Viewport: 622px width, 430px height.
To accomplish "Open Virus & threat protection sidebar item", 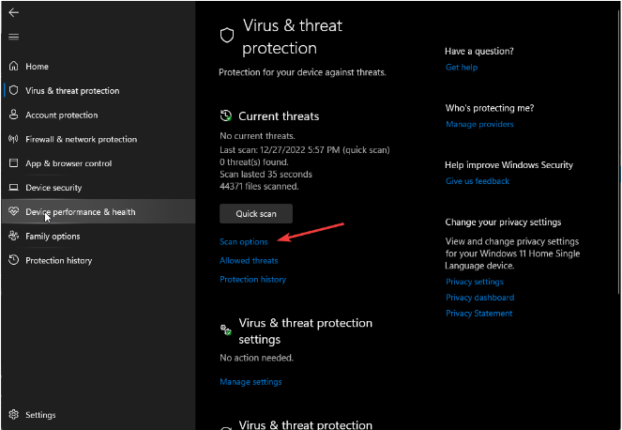I will tap(72, 91).
